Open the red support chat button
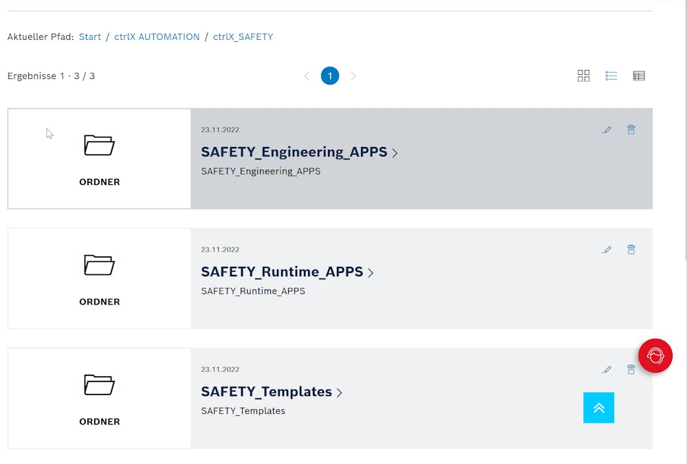This screenshot has height=464, width=687. (655, 355)
